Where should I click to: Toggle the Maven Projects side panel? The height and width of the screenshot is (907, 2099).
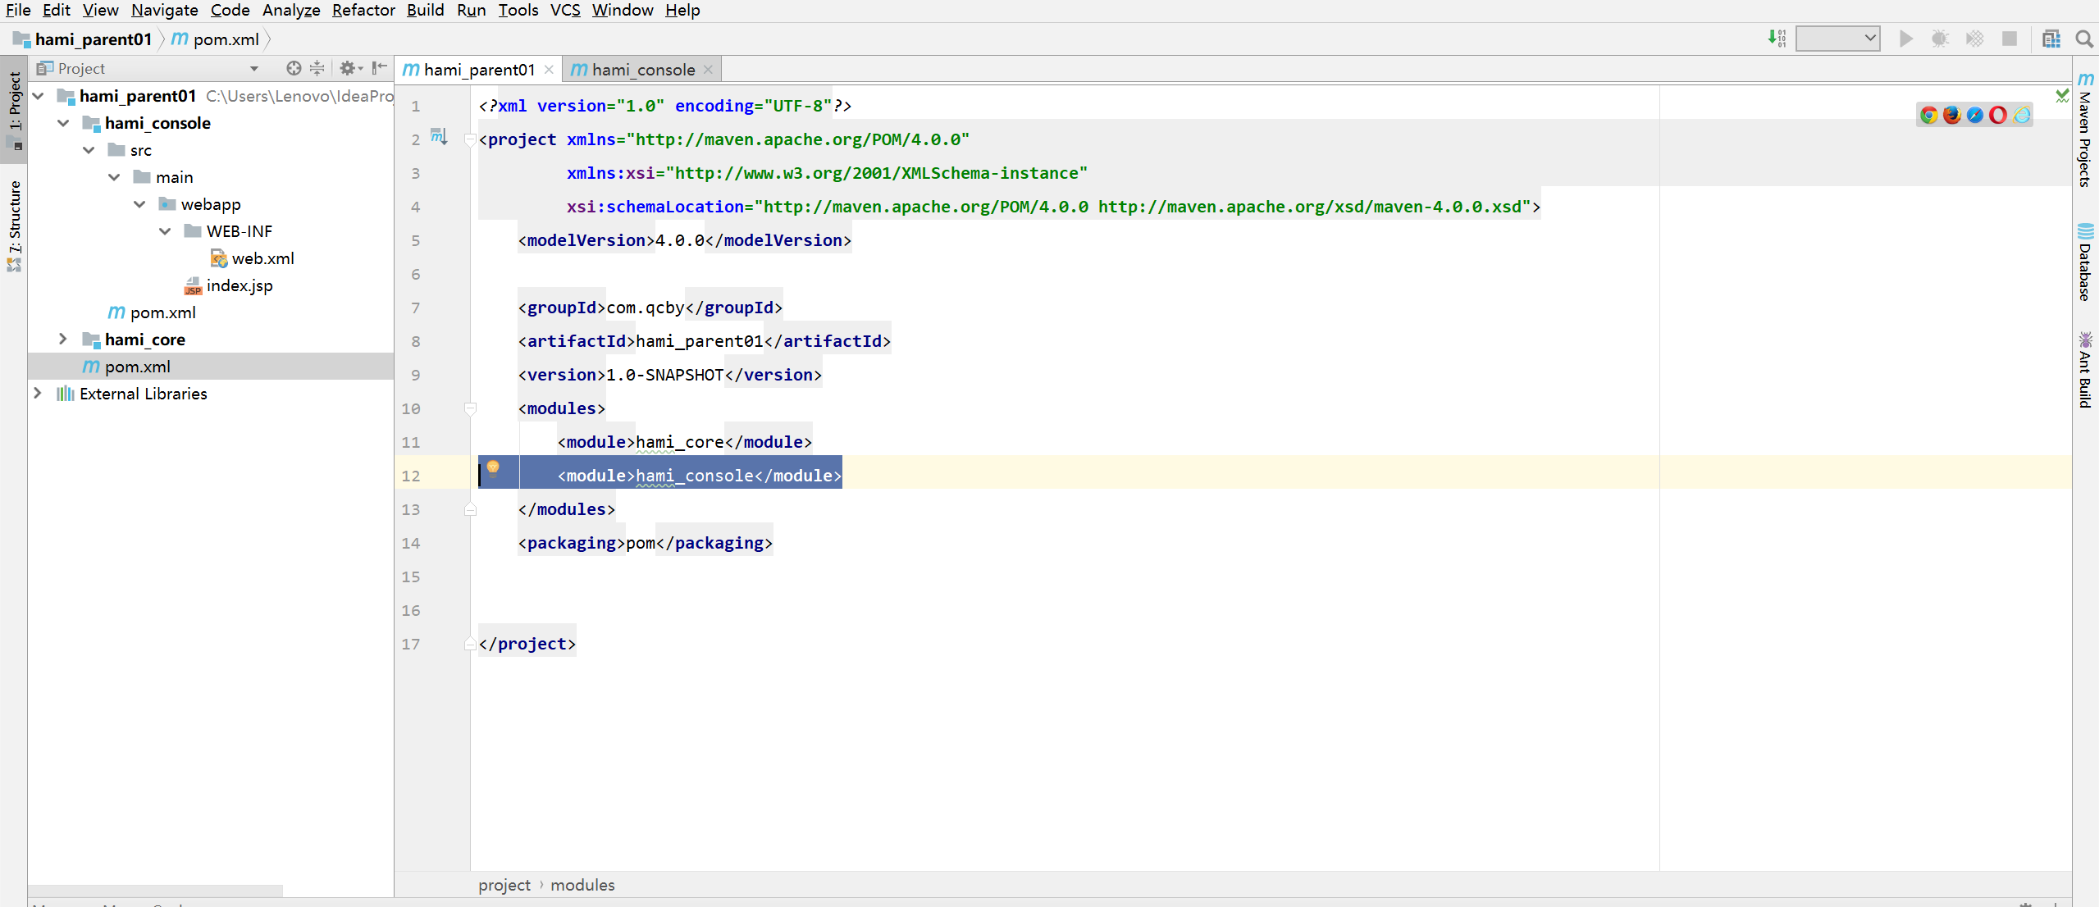pyautogui.click(x=2085, y=131)
